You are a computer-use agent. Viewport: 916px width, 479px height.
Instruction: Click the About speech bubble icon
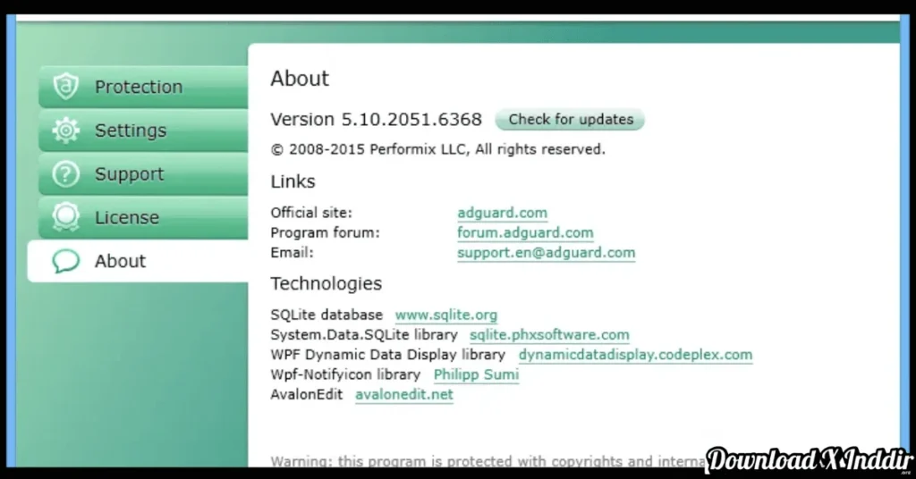[x=65, y=261]
